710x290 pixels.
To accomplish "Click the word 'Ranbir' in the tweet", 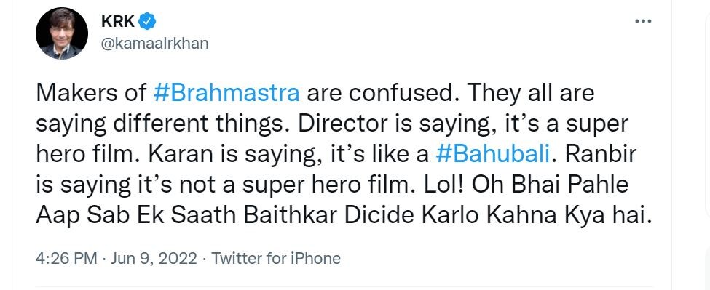I will click(x=597, y=155).
